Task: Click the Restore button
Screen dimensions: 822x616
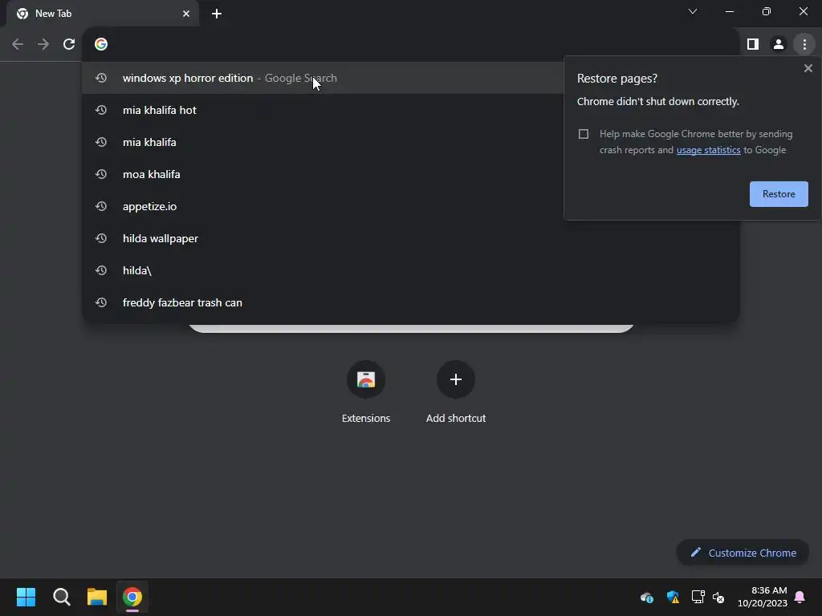Action: tap(779, 194)
